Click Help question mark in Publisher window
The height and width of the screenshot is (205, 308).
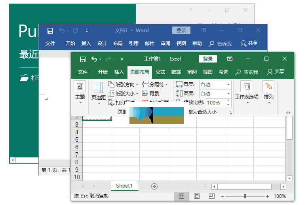(x=190, y=10)
